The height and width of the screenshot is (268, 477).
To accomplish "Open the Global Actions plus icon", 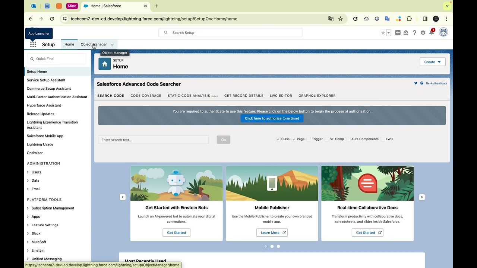I will (x=398, y=33).
